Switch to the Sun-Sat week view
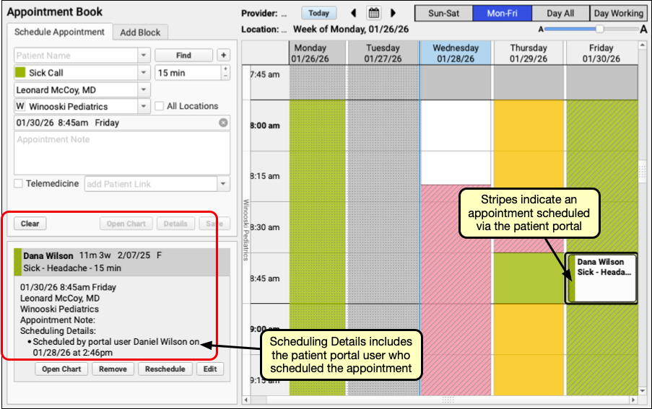Screen dimensions: 652x409 click(443, 13)
